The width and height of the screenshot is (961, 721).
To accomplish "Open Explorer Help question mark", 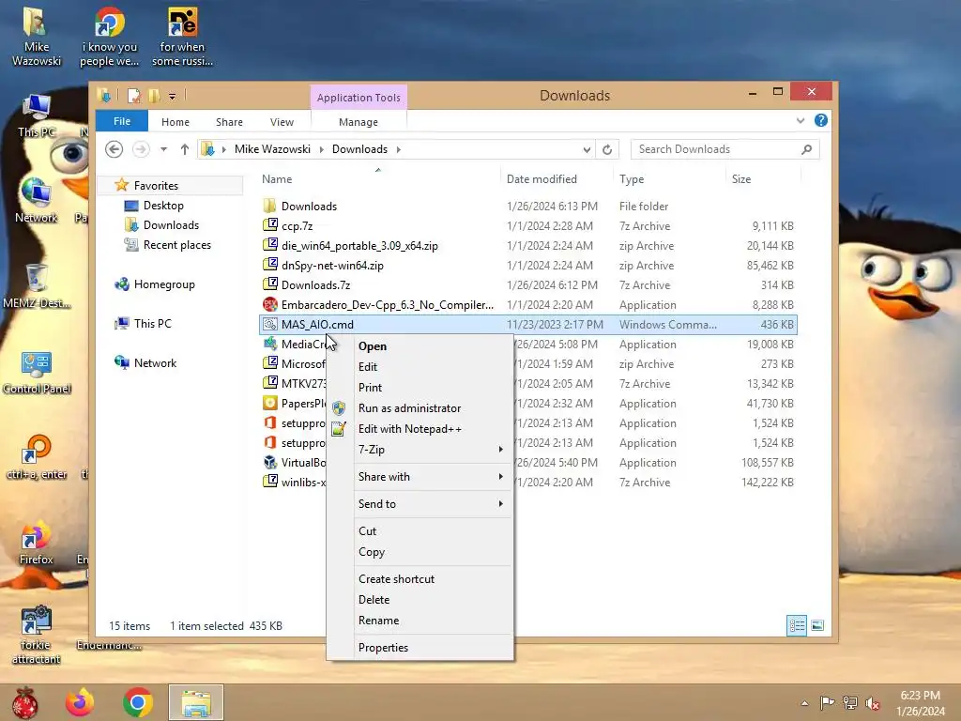I will tap(820, 120).
